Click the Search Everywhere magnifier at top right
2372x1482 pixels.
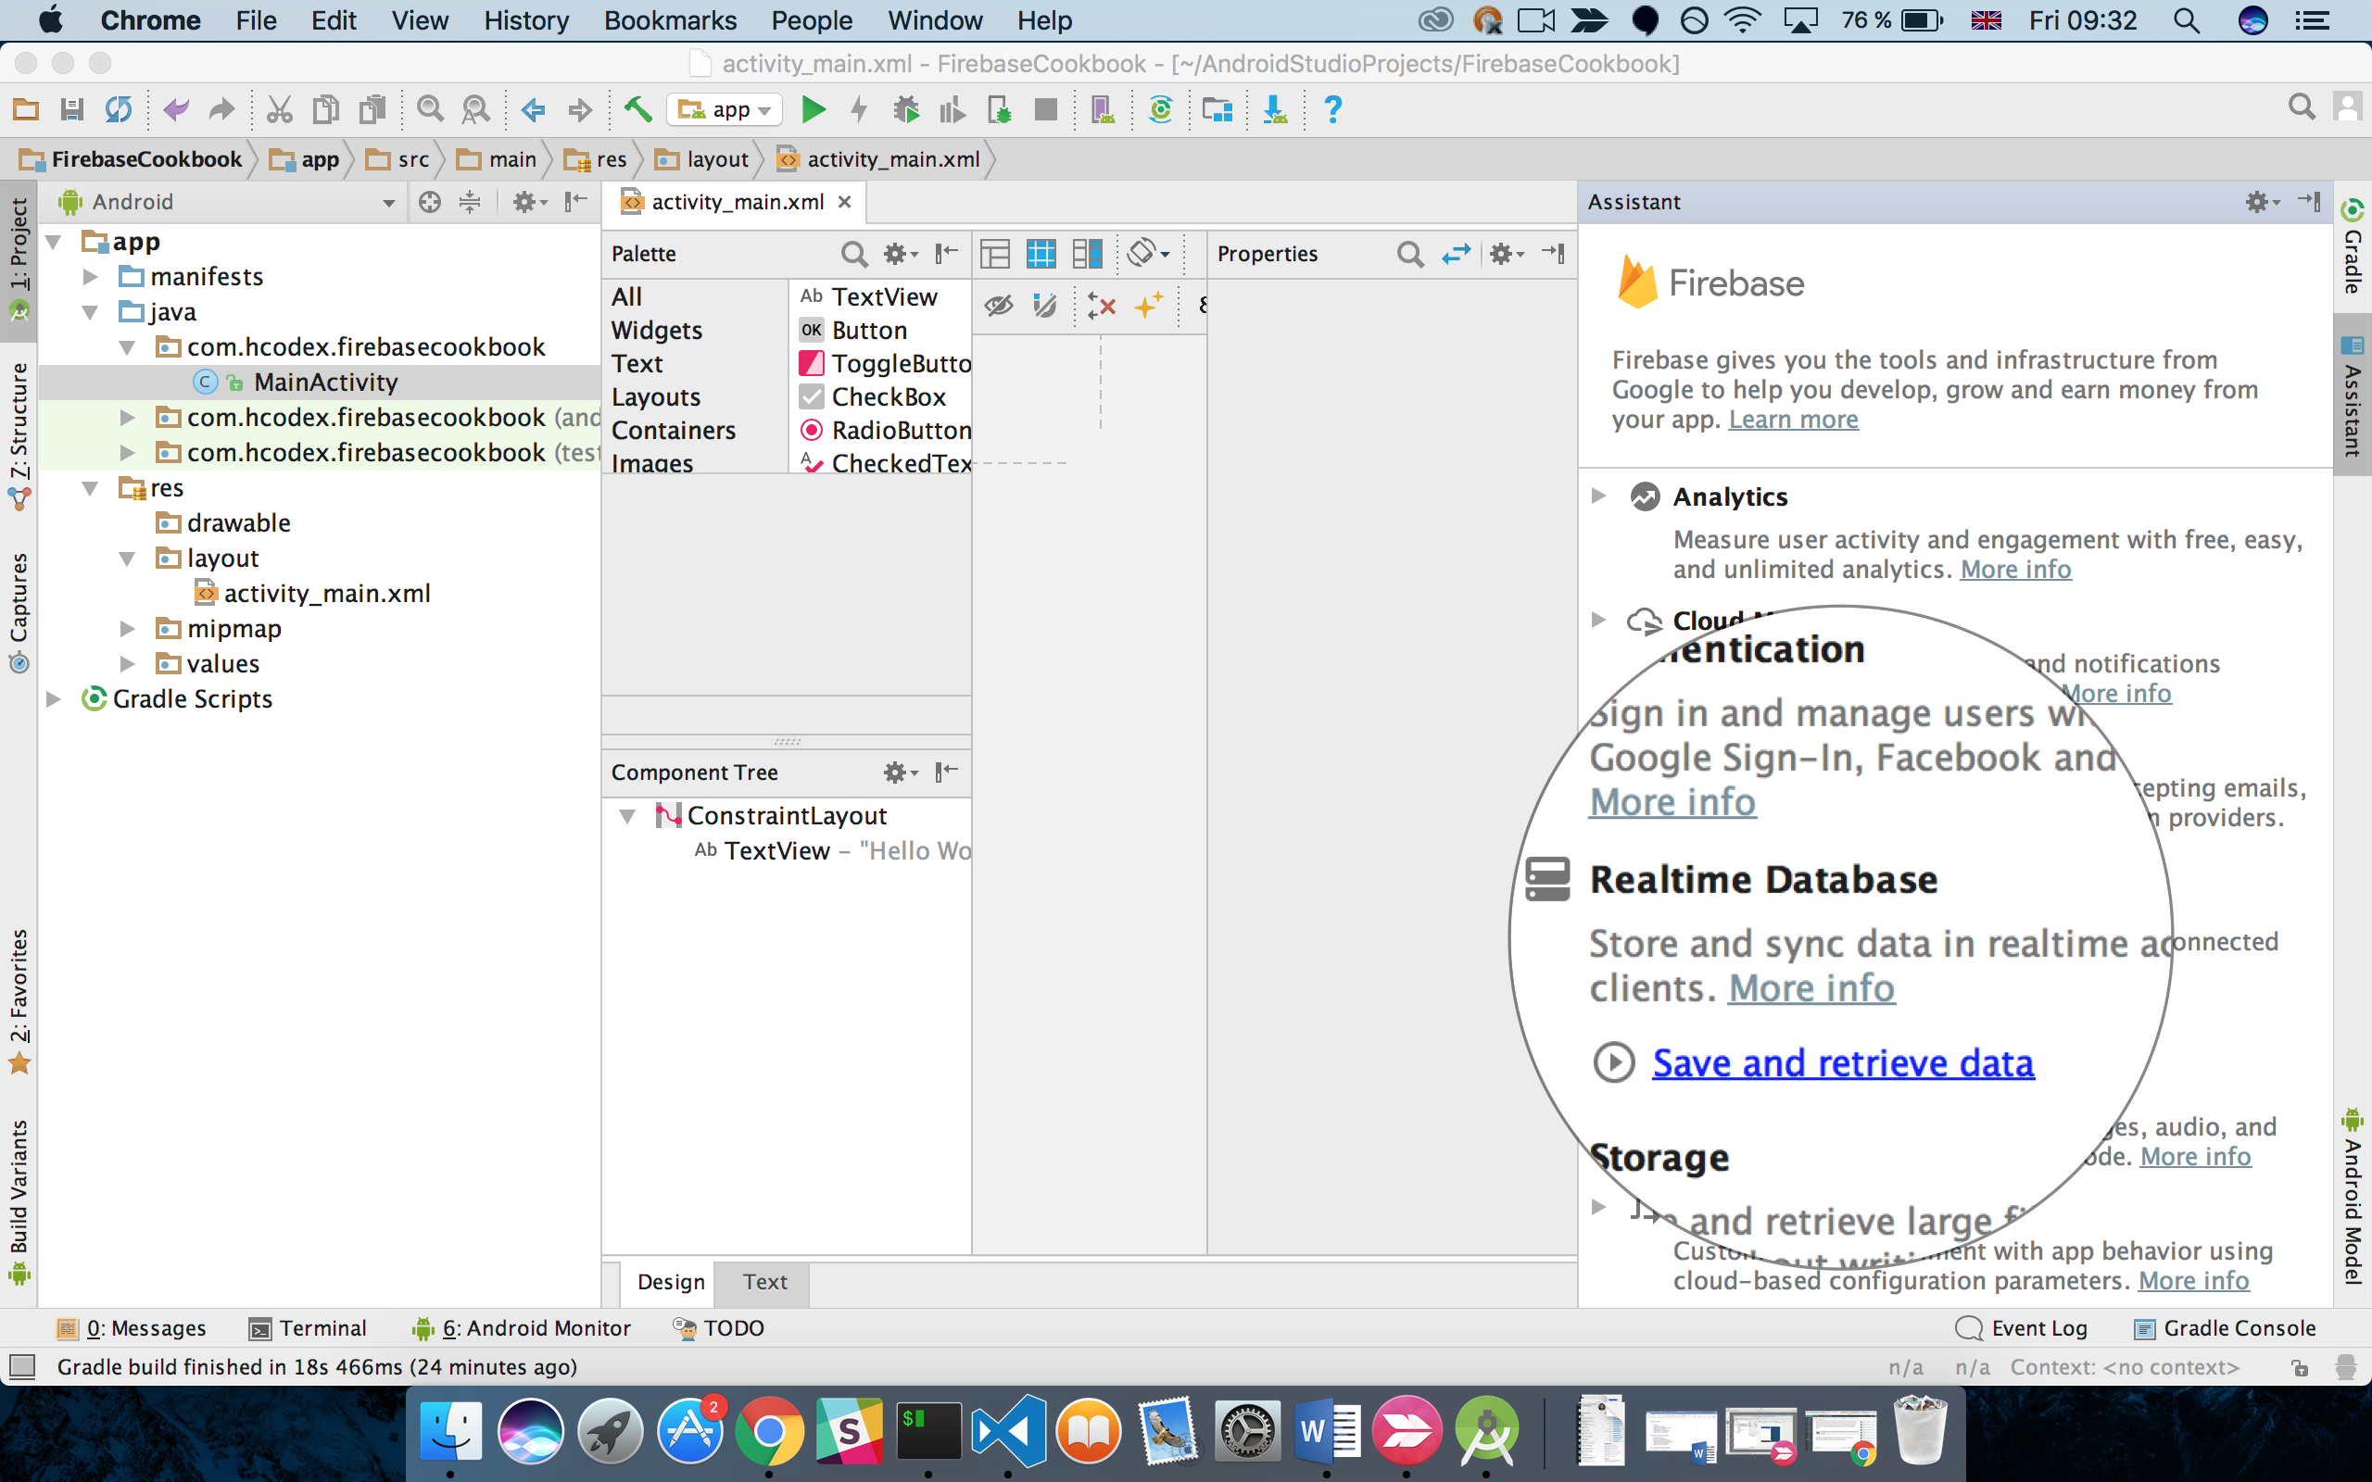(x=2302, y=107)
